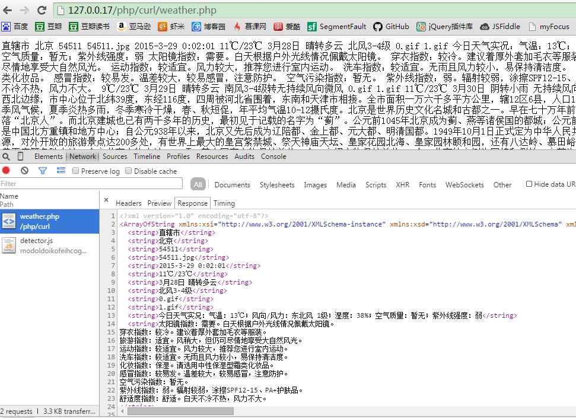The image size is (576, 418).
Task: Open the Headers tab of the request
Action: click(129, 203)
